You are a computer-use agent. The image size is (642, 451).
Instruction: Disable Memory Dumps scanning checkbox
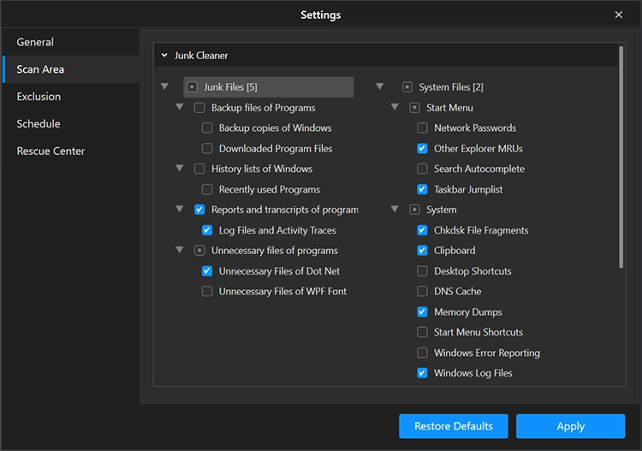[x=422, y=312]
